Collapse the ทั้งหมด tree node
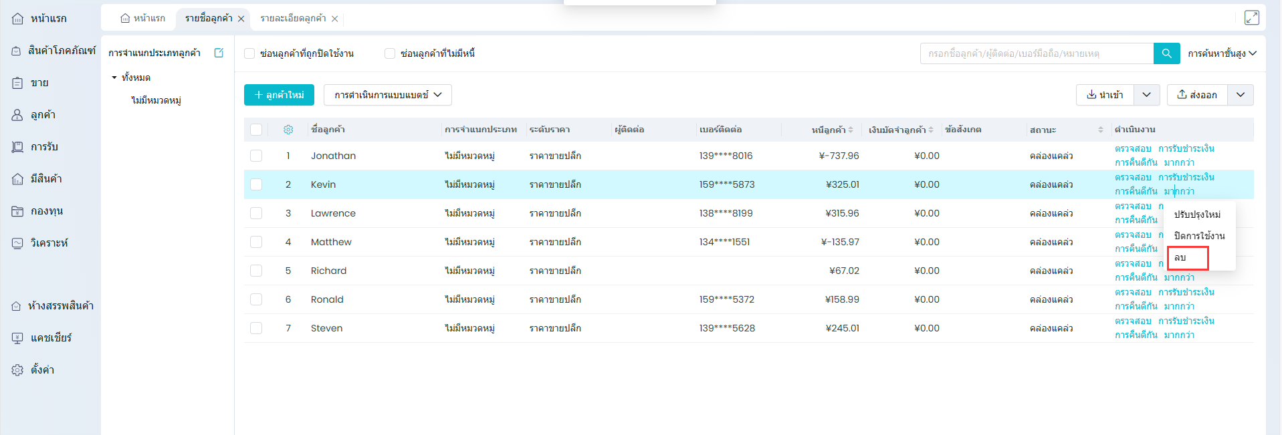The width and height of the screenshot is (1282, 435). coord(114,78)
